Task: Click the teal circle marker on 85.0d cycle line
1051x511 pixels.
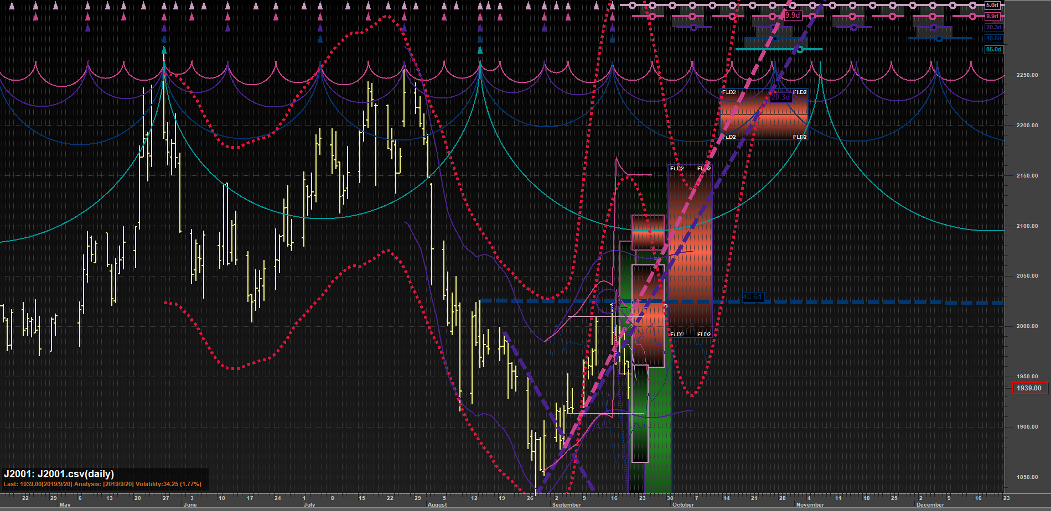Action: [x=800, y=50]
